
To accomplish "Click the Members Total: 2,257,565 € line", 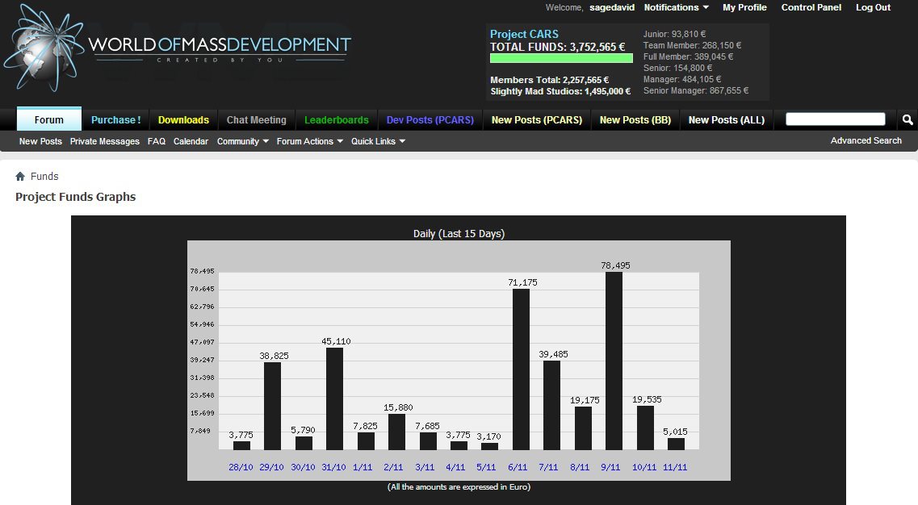I will [x=549, y=80].
